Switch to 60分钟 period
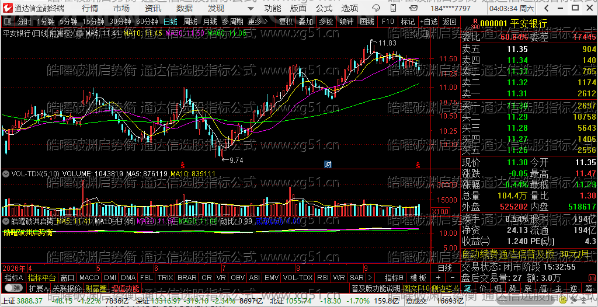598x307 pixels. (x=147, y=22)
